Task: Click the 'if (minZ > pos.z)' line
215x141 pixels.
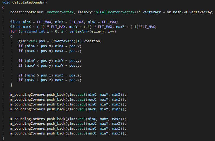Action: (50, 75)
